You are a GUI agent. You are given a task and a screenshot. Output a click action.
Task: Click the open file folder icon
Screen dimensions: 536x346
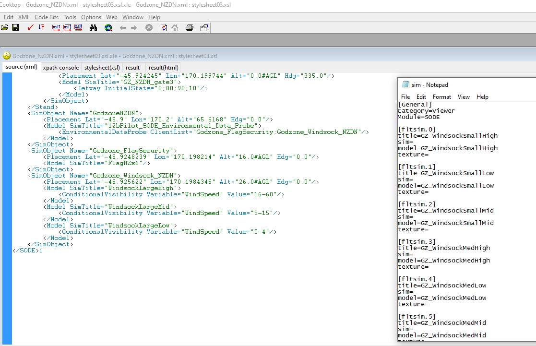[4, 28]
